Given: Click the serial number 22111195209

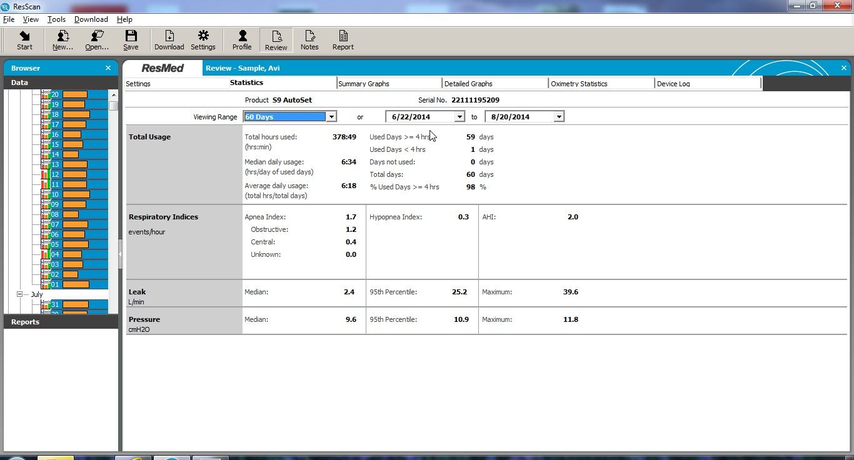Looking at the screenshot, I should [x=475, y=100].
